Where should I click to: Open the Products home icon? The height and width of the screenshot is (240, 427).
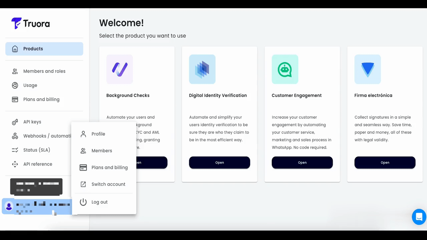click(15, 49)
